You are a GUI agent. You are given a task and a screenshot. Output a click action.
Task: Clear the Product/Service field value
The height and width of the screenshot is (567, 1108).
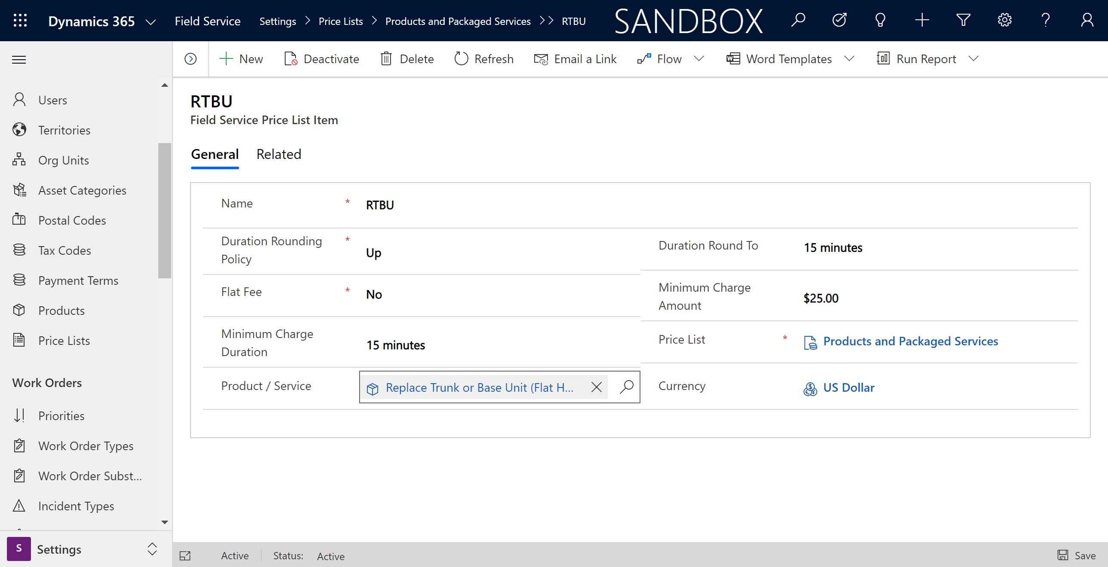(597, 387)
